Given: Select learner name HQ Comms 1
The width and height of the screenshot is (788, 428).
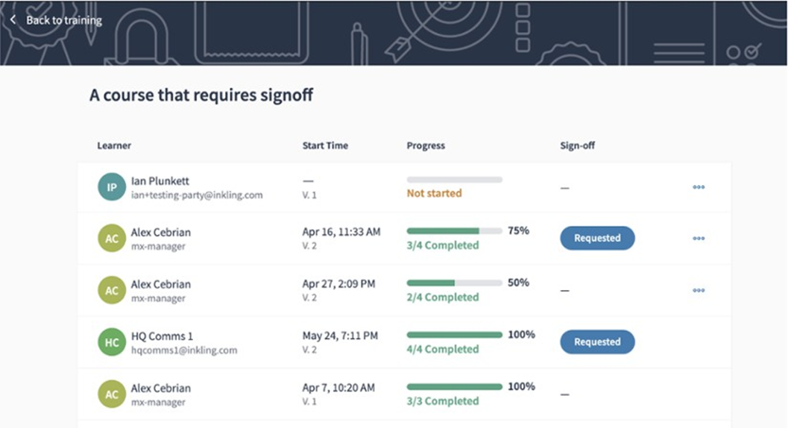Looking at the screenshot, I should pos(162,336).
